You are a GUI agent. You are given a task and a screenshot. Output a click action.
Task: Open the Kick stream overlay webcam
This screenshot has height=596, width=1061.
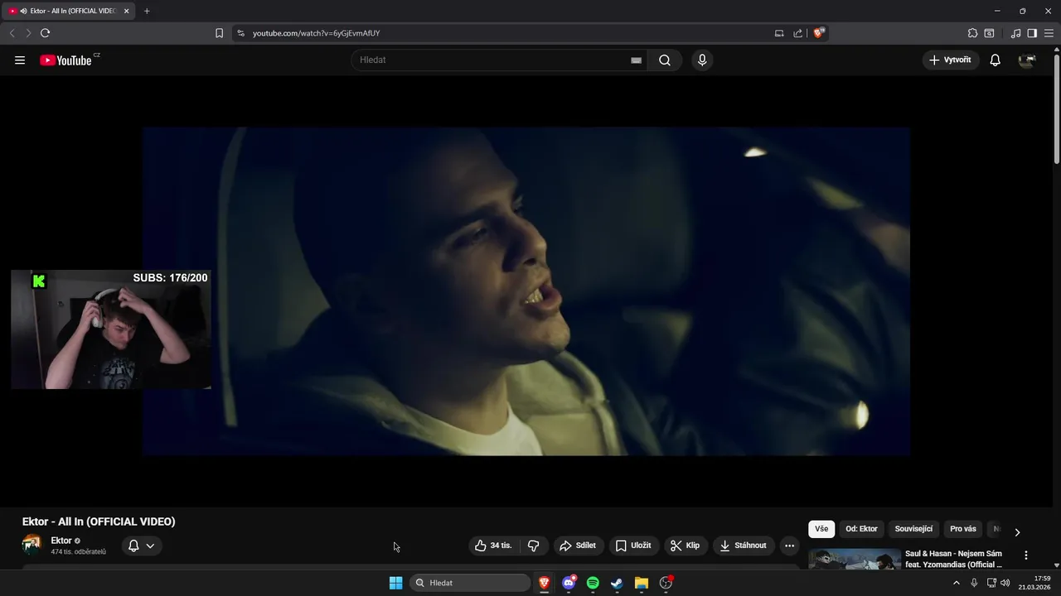(x=111, y=329)
